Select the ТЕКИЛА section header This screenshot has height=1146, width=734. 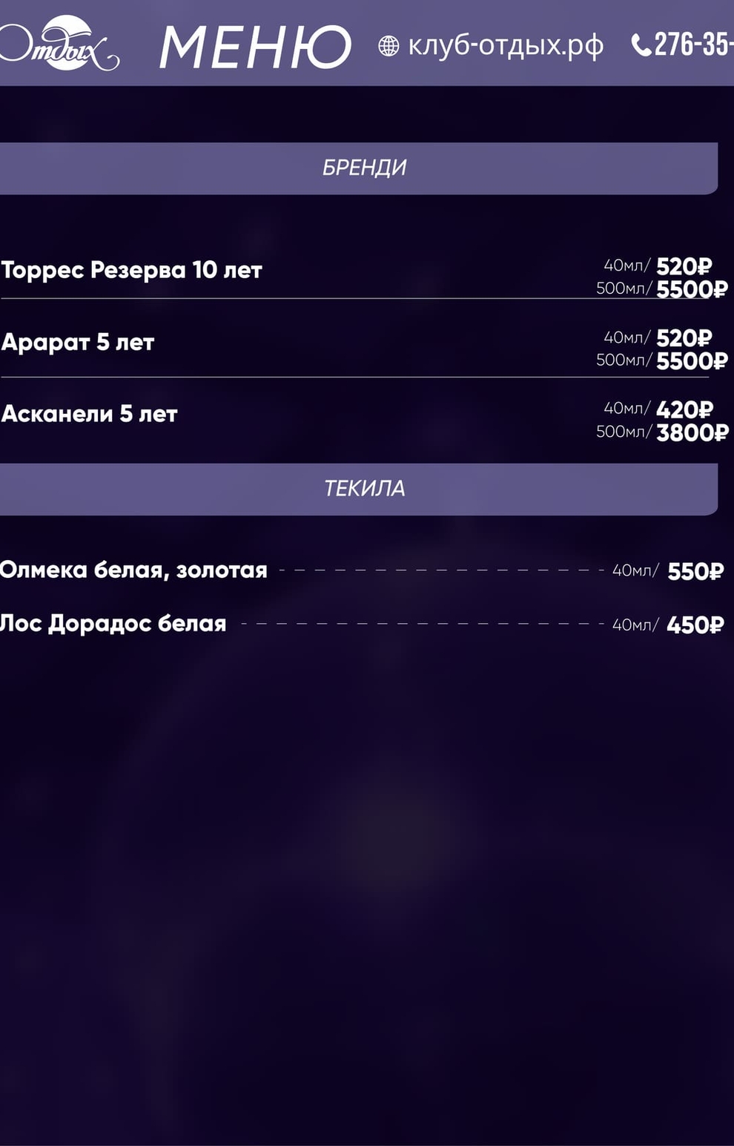coord(364,488)
